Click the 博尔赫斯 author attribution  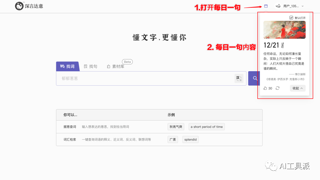297,74
